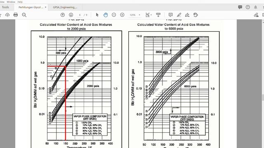Open the help question mark icon
The image size is (264, 148).
(x=247, y=7)
